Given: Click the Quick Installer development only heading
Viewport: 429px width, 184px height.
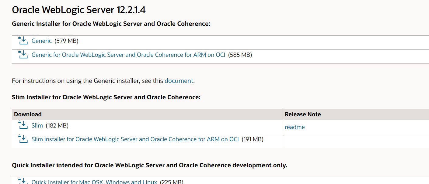Looking at the screenshot, I should (149, 165).
